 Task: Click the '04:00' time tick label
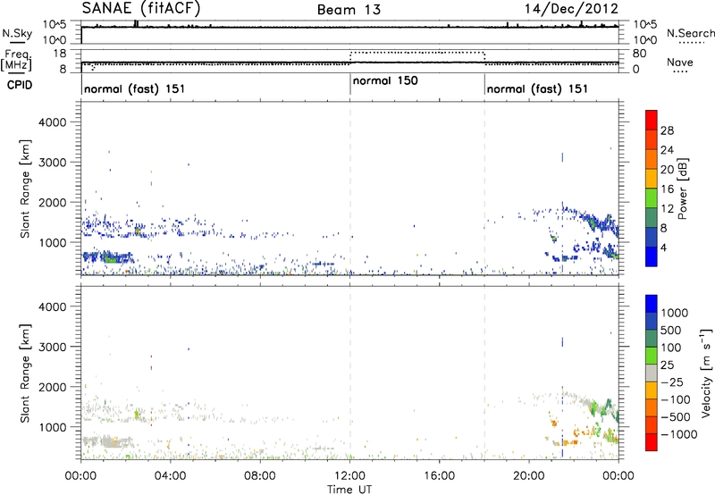coord(171,476)
